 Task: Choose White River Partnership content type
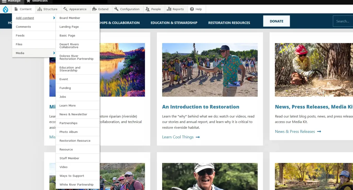pos(78,185)
